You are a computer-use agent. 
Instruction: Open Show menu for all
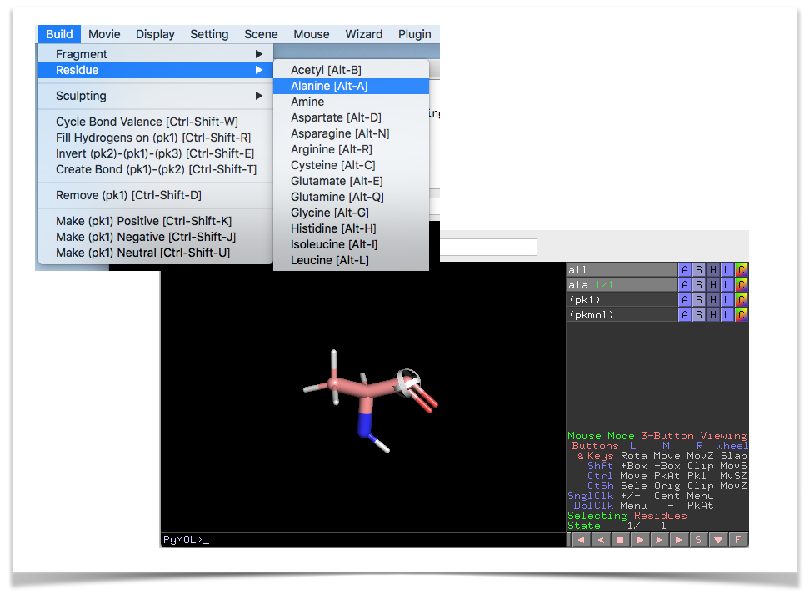[699, 270]
